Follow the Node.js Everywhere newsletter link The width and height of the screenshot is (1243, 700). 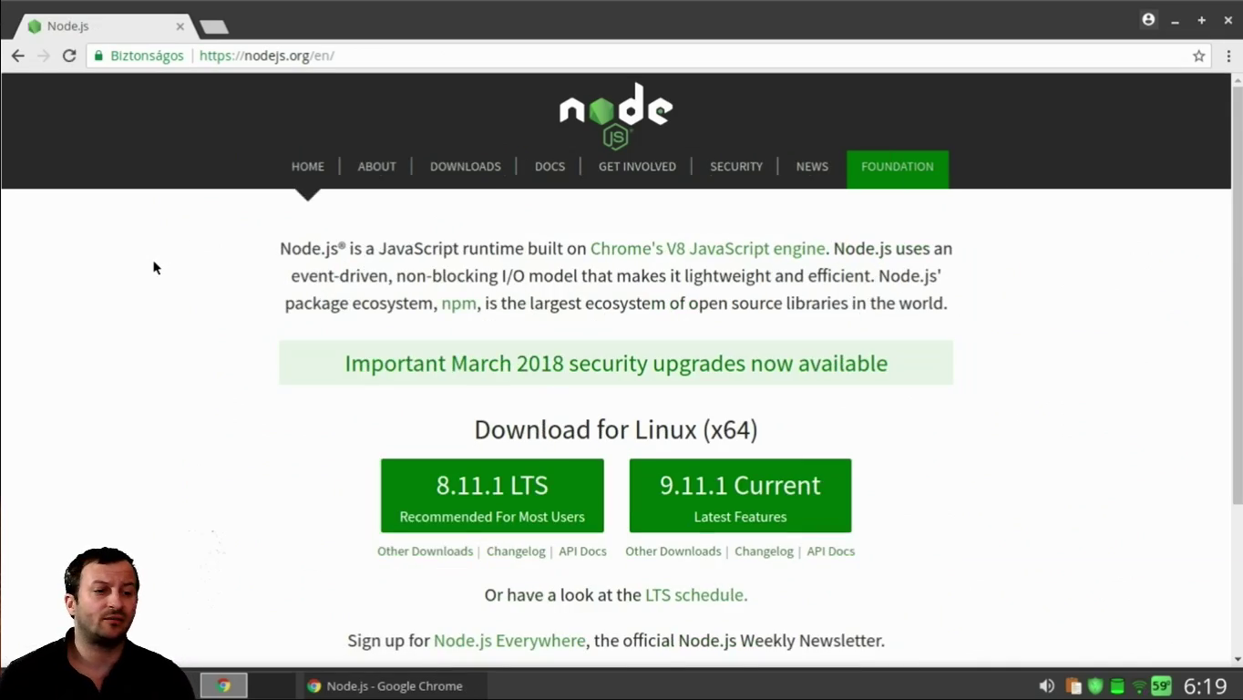509,641
